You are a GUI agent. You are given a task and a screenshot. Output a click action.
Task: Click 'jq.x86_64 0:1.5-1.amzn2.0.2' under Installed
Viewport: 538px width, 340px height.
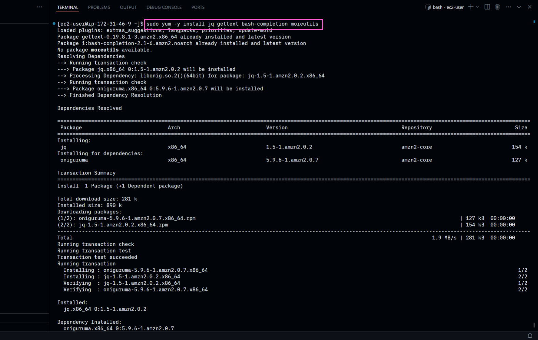105,309
